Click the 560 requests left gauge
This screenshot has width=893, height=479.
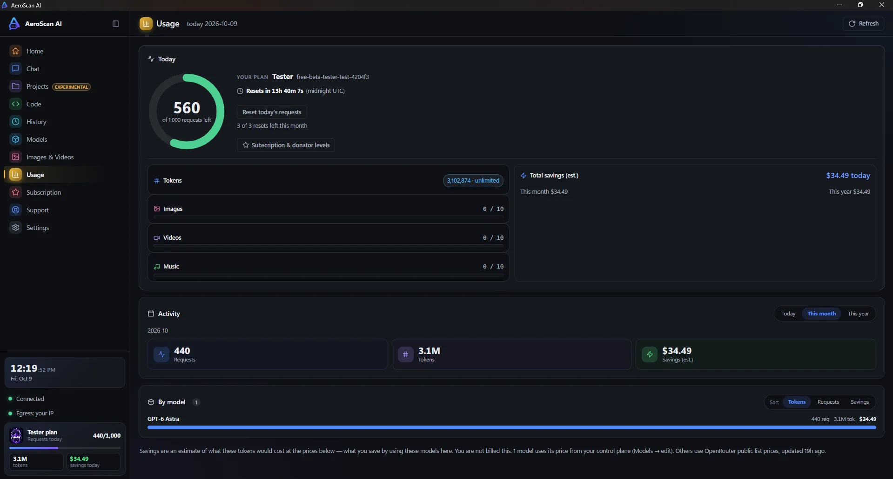point(187,112)
